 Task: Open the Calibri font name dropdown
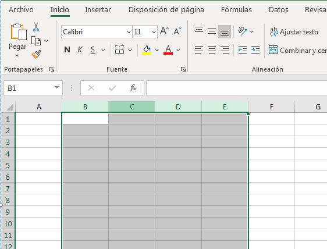(x=129, y=32)
